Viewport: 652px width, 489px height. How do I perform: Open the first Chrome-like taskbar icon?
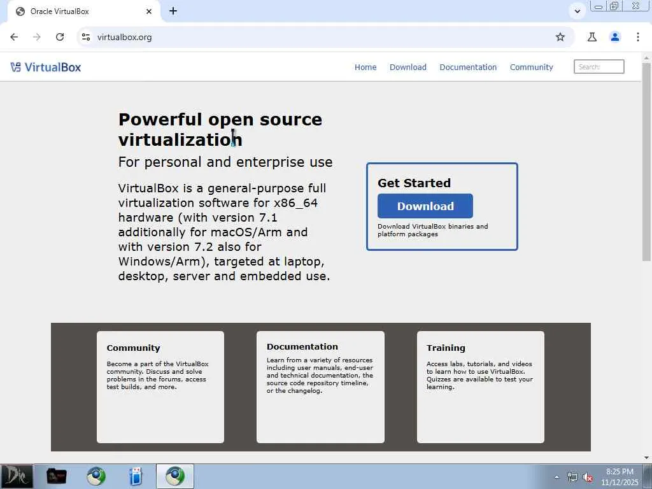96,476
